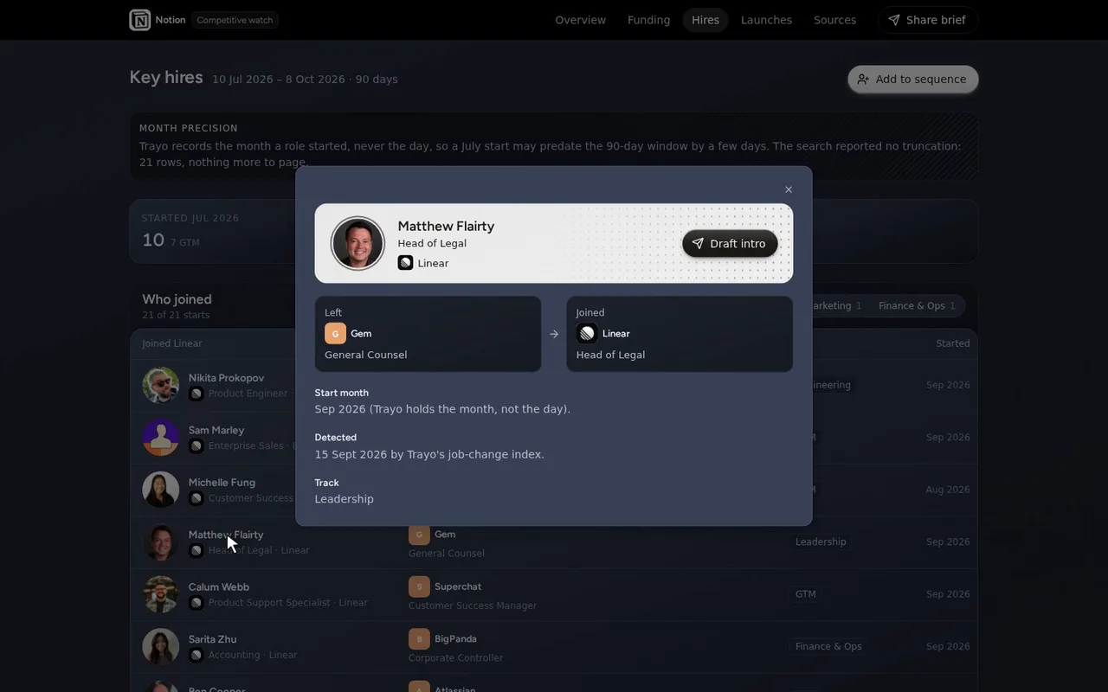Click the arrow between Left and Joined cards

(x=554, y=334)
